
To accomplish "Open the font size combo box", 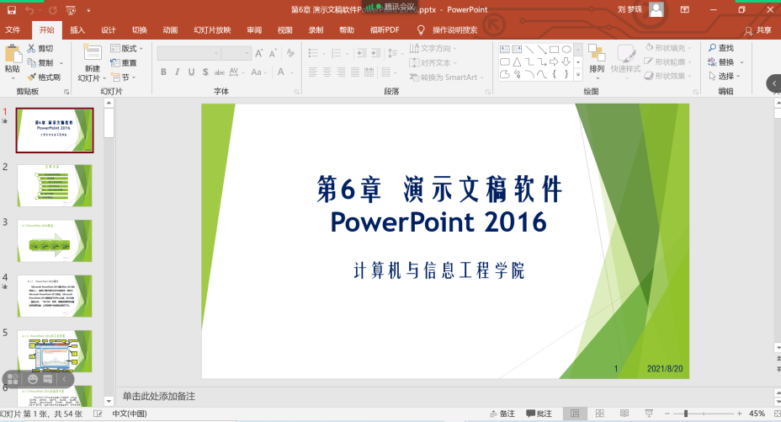I will (x=236, y=53).
